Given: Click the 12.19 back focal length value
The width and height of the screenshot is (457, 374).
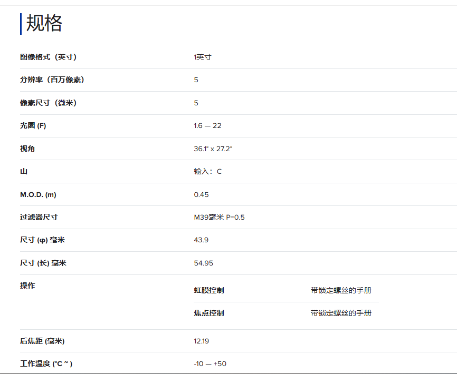Looking at the screenshot, I should [x=201, y=341].
